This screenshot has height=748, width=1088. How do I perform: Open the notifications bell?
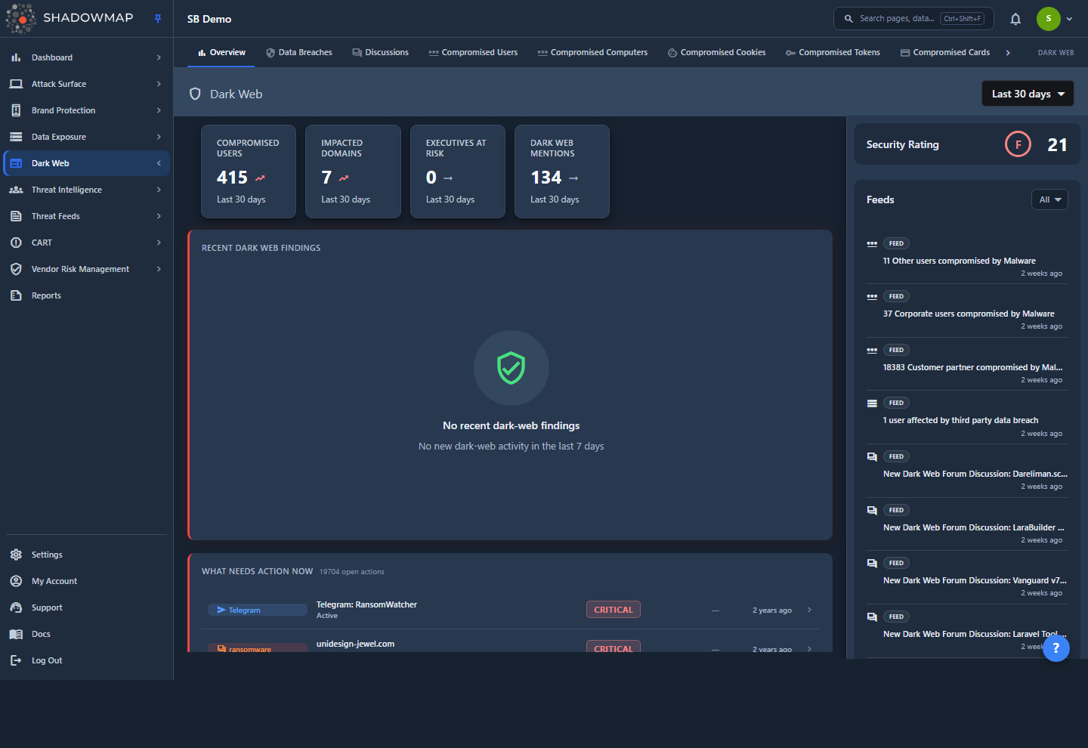(1015, 19)
